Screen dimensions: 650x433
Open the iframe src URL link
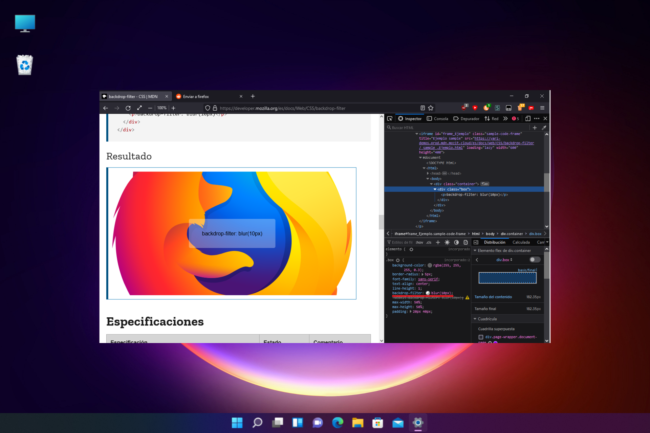click(x=476, y=143)
